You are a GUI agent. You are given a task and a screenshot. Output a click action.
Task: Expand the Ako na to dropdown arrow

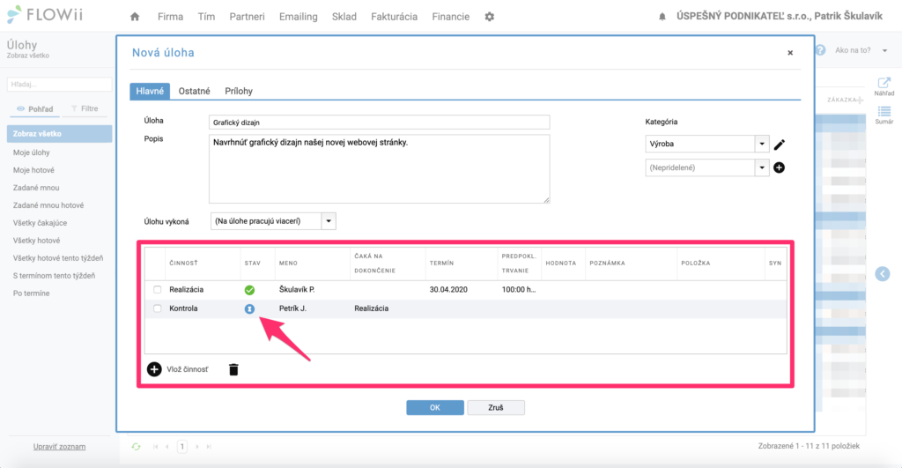(x=884, y=50)
